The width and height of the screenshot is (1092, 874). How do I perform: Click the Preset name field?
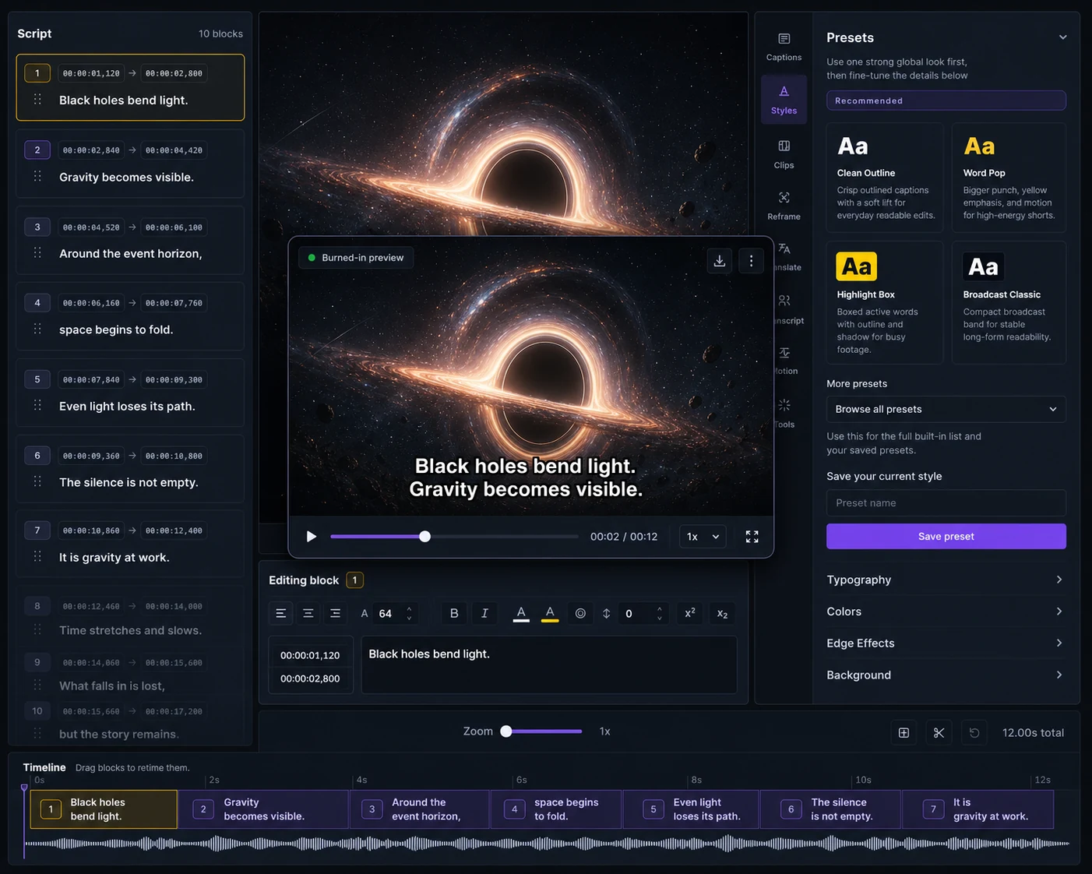(x=946, y=503)
